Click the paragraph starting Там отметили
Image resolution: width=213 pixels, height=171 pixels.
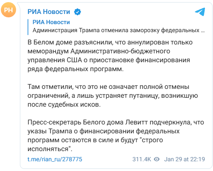pyautogui.click(x=113, y=96)
